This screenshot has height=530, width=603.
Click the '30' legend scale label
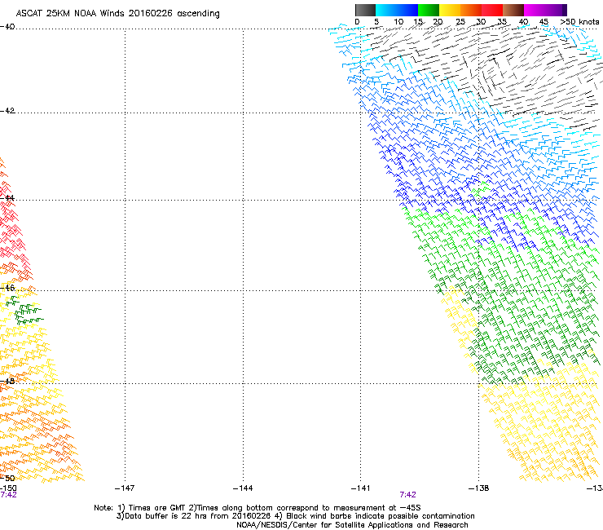tap(481, 22)
